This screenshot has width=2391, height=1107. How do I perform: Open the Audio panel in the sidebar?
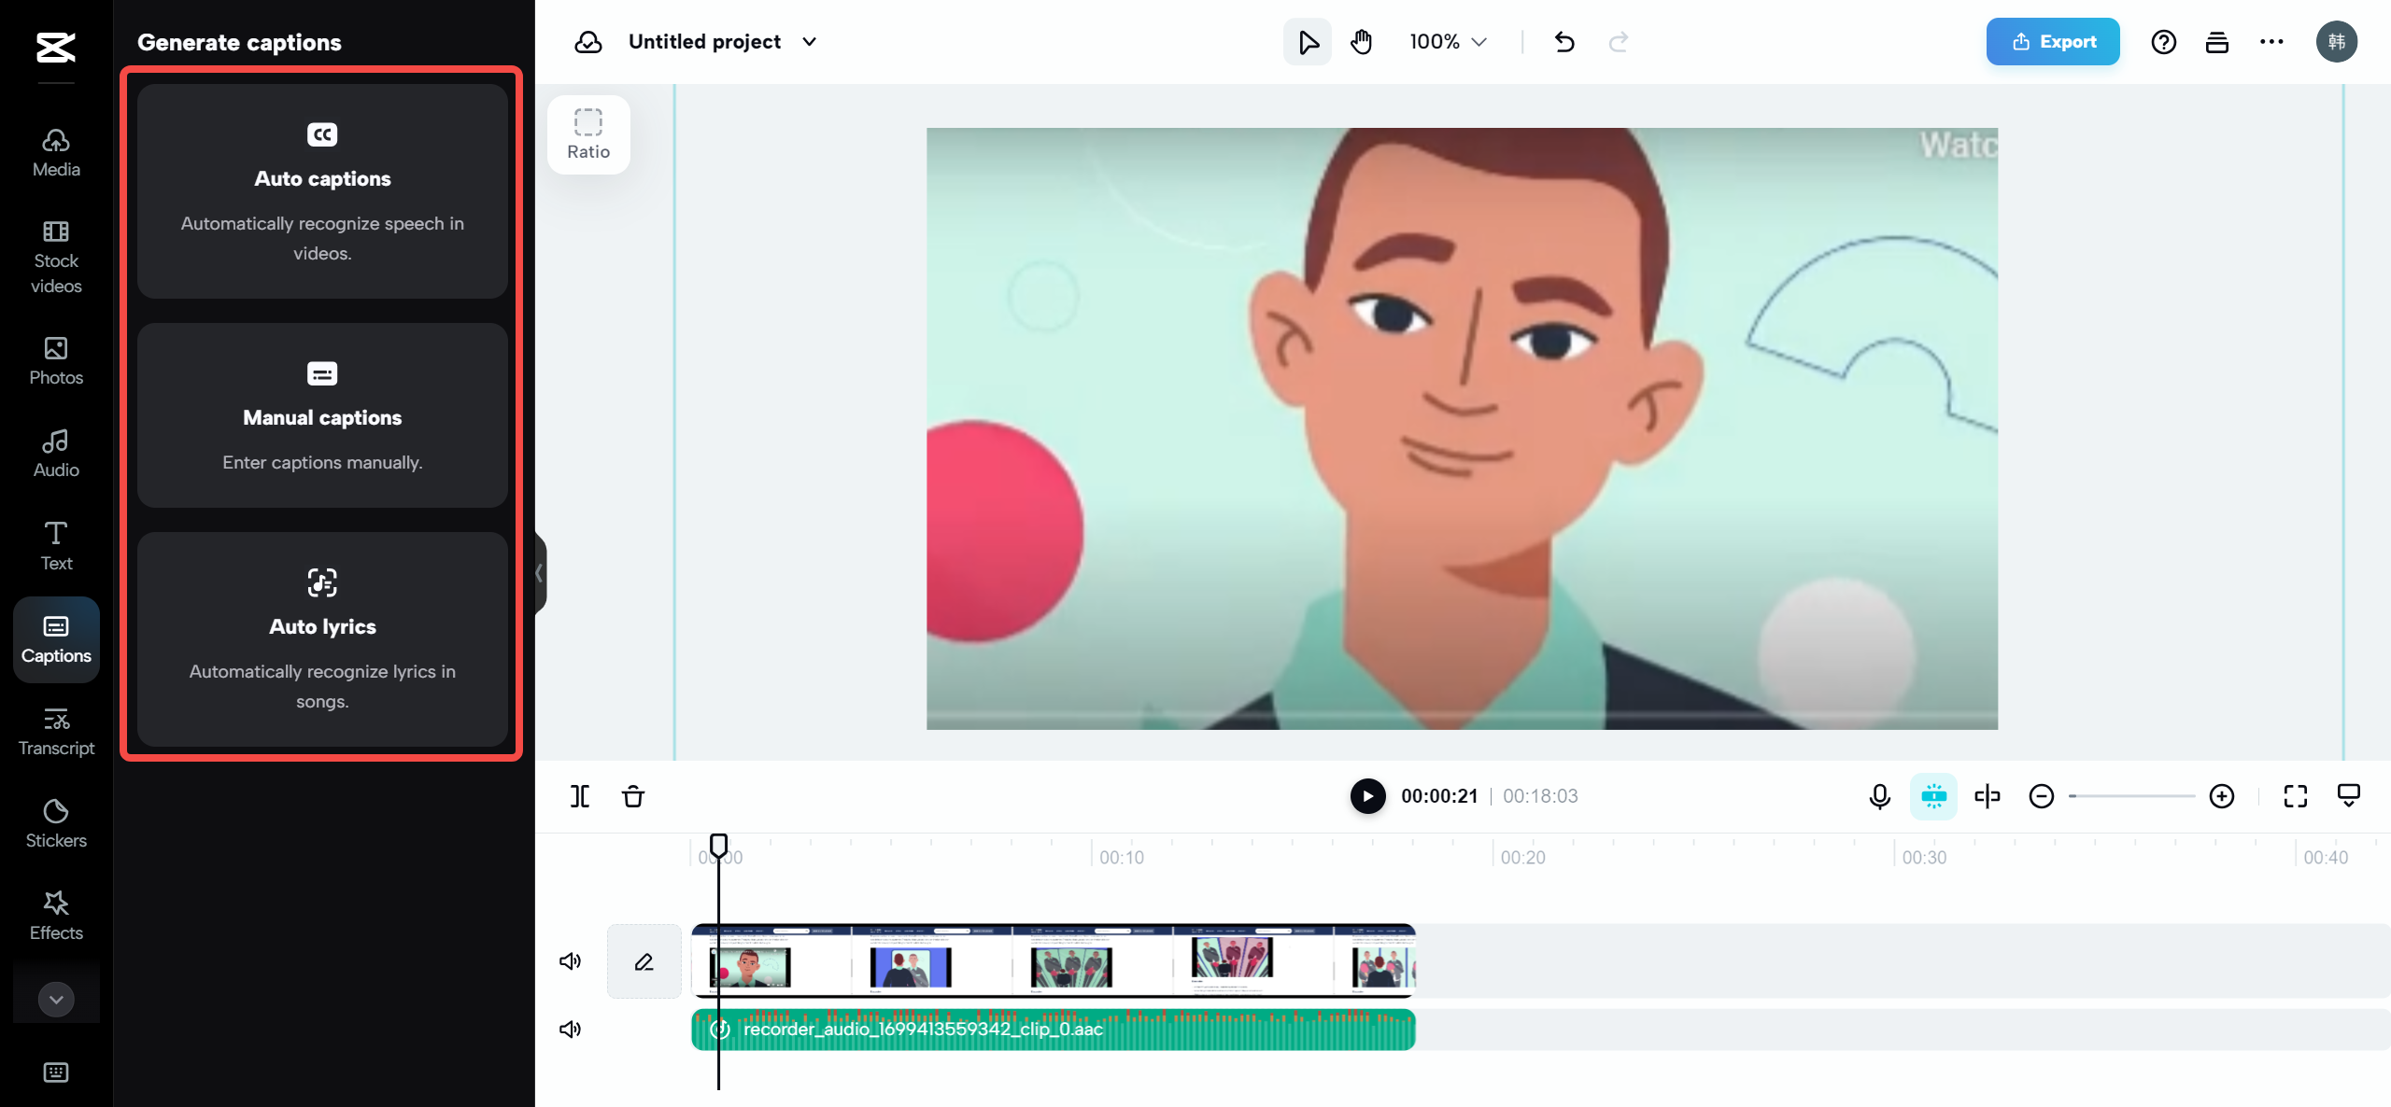(x=56, y=453)
